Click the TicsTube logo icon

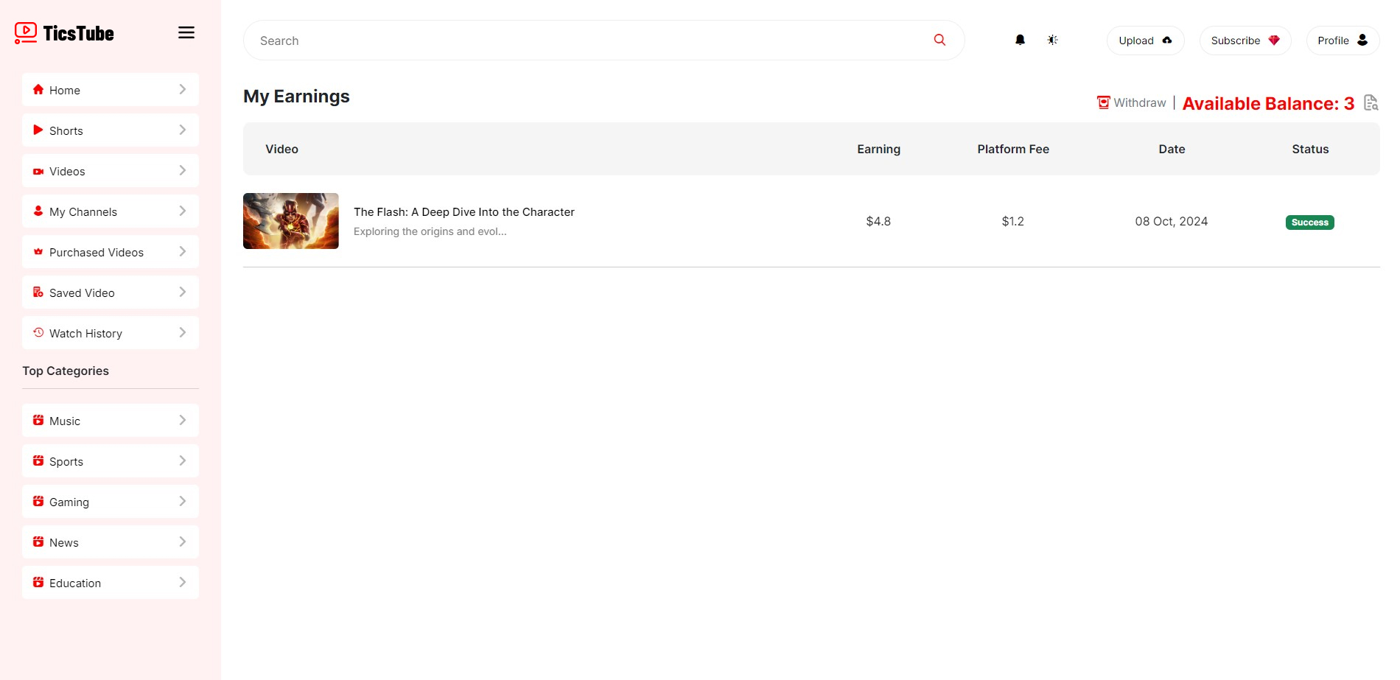pos(26,33)
